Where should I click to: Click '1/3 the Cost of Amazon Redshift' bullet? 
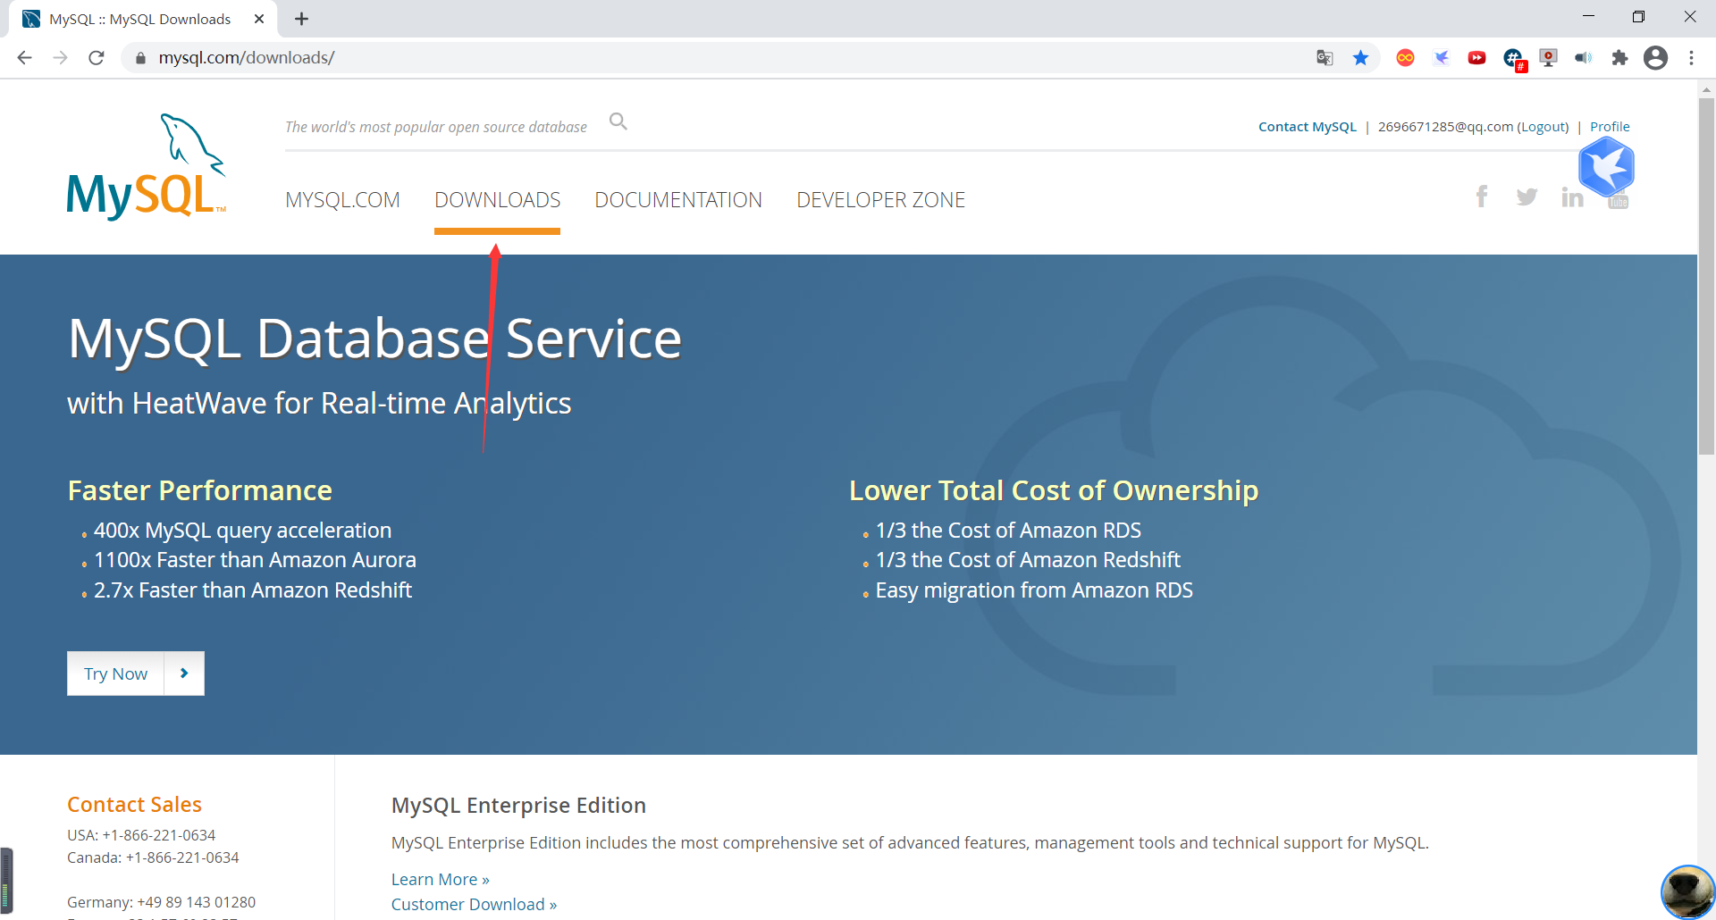[1028, 560]
